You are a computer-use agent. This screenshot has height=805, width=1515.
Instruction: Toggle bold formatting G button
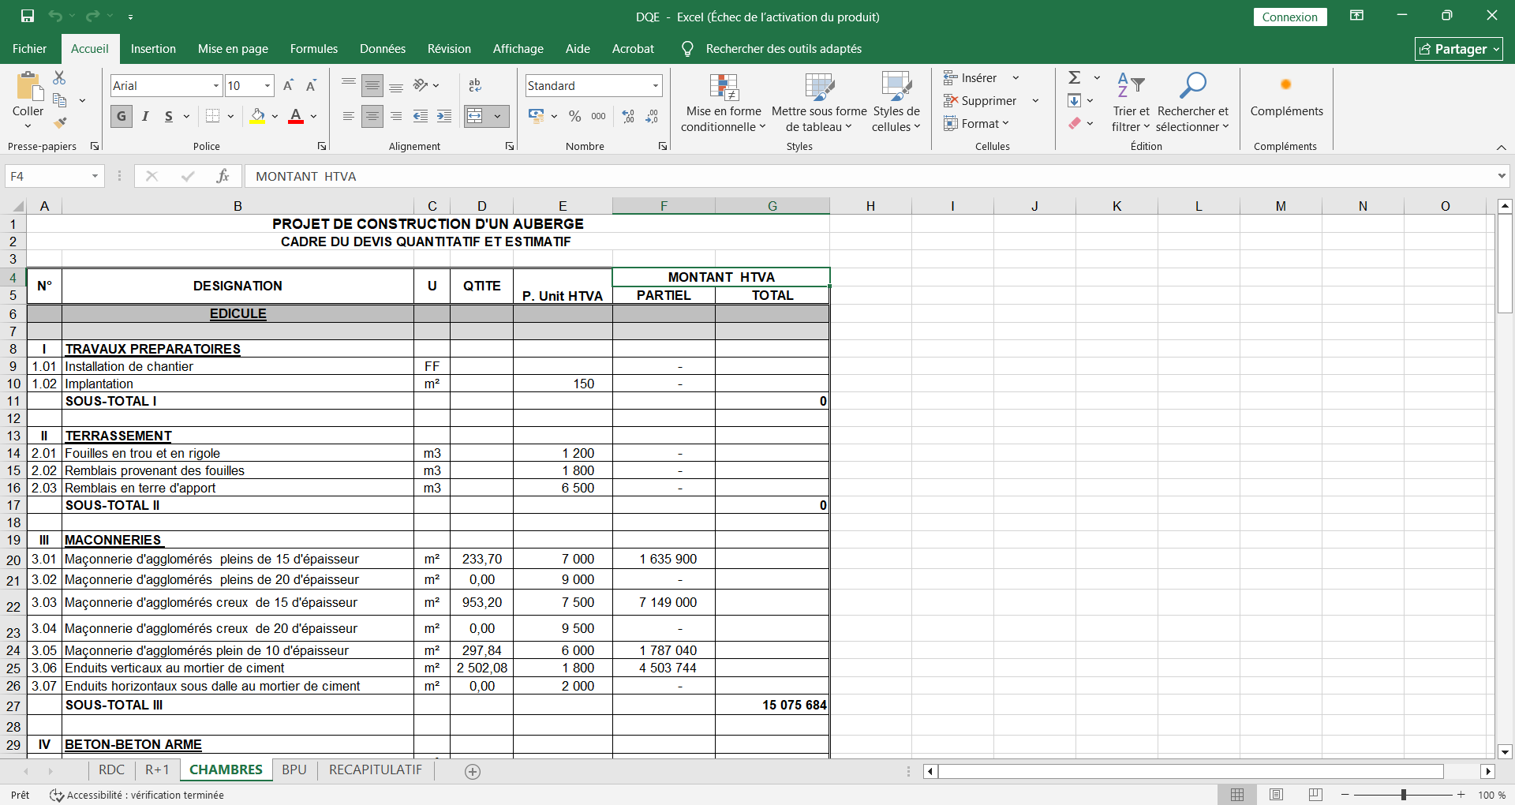[121, 116]
